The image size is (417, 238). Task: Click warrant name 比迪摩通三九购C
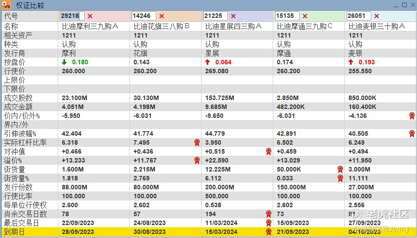(x=305, y=26)
